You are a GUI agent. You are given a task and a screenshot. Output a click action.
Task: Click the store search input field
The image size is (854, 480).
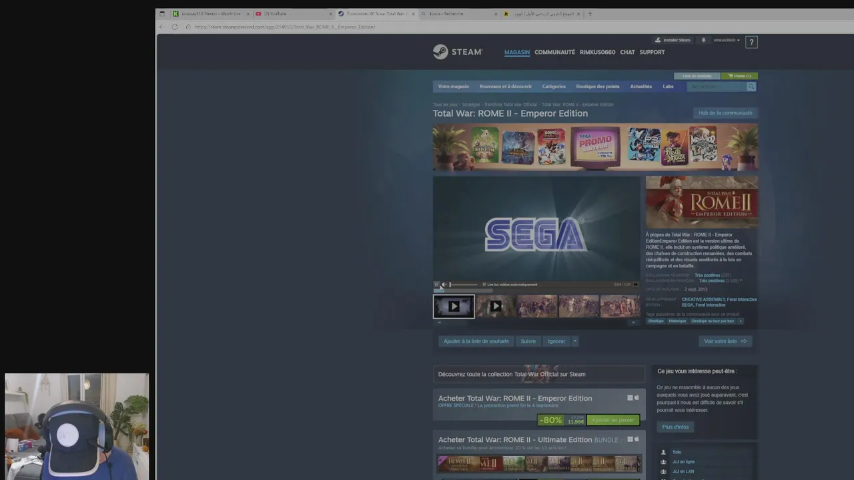pyautogui.click(x=717, y=87)
